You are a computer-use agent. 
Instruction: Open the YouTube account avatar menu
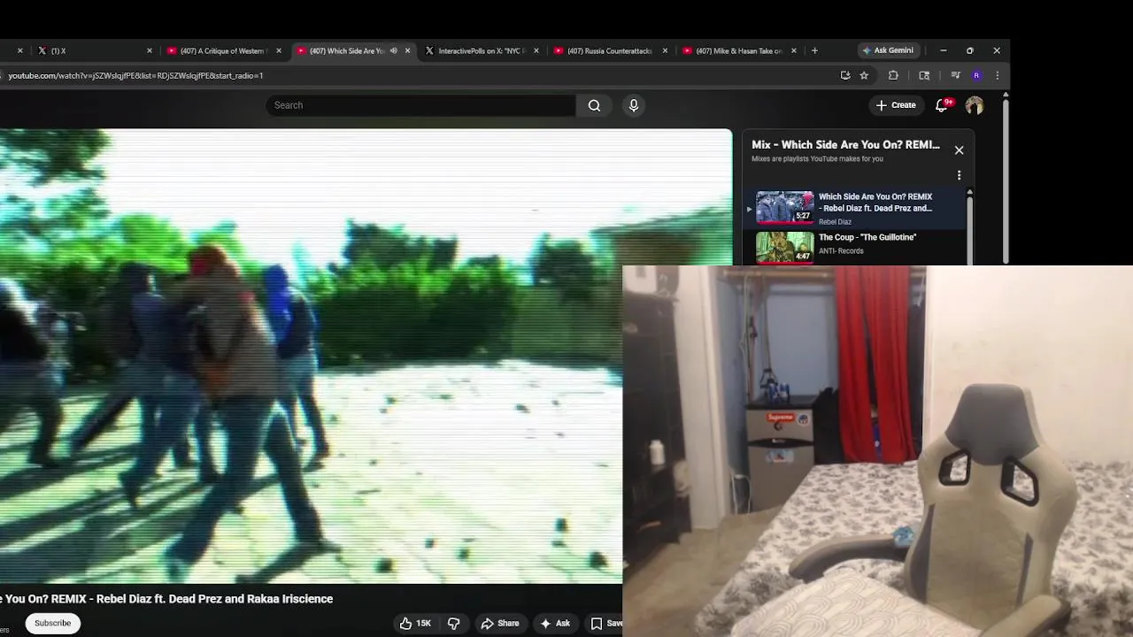pyautogui.click(x=975, y=105)
